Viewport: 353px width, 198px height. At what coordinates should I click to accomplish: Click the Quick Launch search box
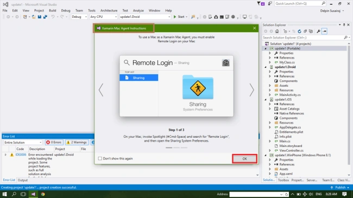(300, 4)
